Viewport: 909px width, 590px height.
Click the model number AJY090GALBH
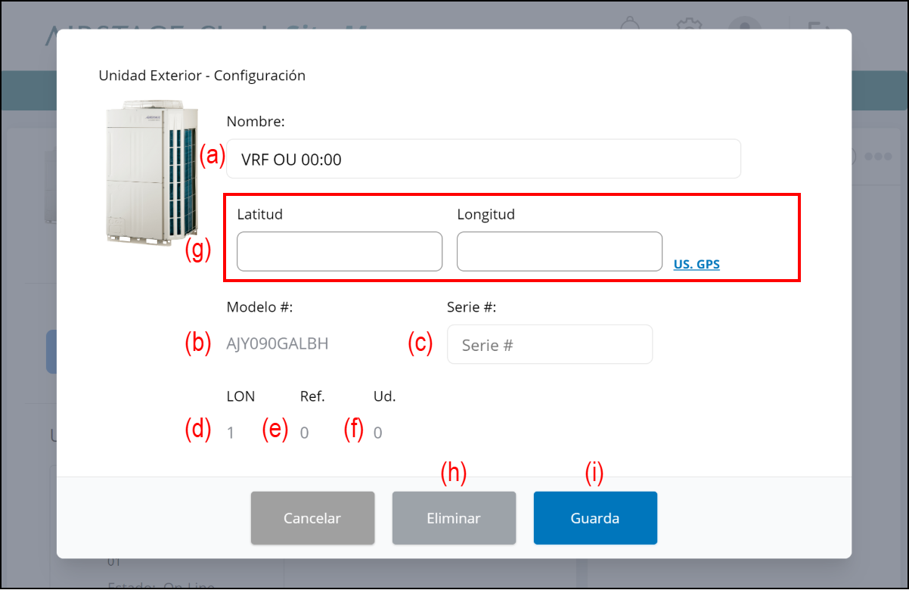(x=277, y=343)
